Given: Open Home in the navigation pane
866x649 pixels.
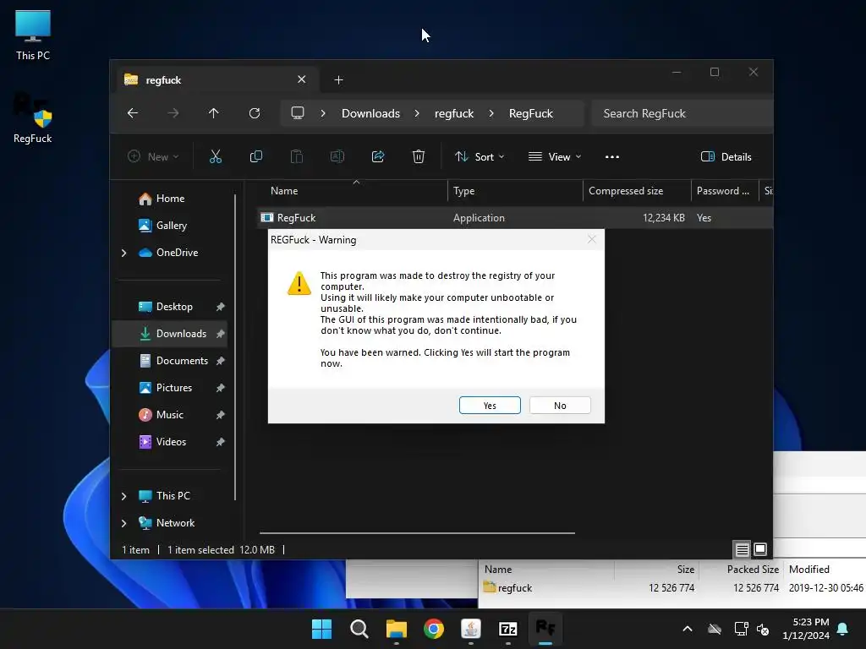Looking at the screenshot, I should [x=170, y=198].
